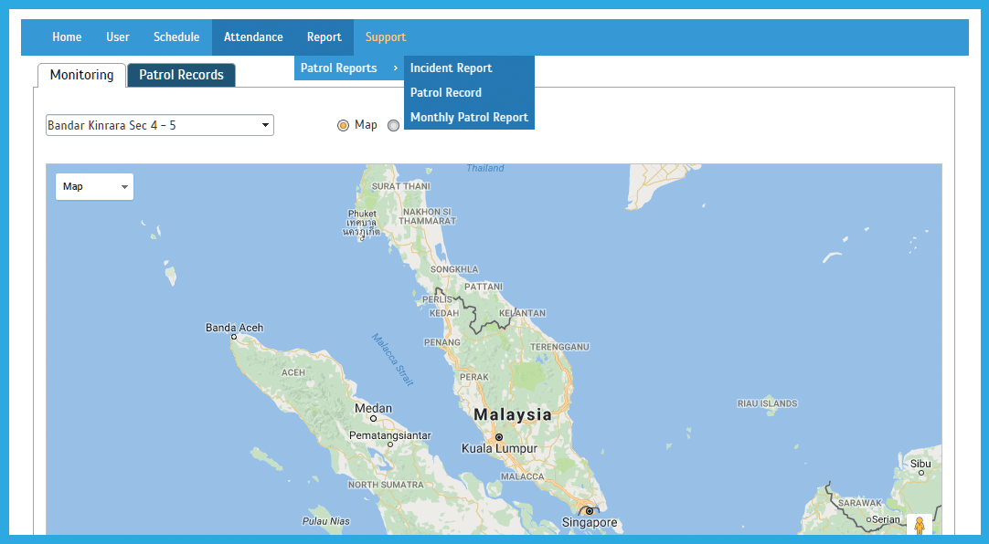This screenshot has width=989, height=544.
Task: Open the Attendance menu
Action: (253, 37)
